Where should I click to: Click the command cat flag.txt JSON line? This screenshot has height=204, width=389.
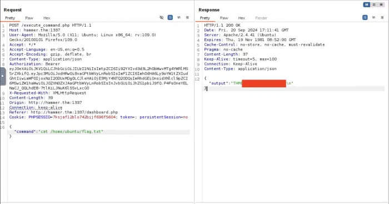[58, 132]
